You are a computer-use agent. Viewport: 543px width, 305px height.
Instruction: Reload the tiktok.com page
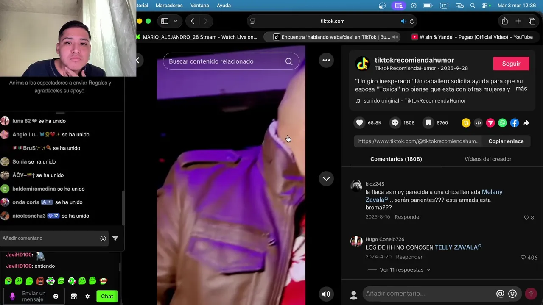(x=411, y=21)
